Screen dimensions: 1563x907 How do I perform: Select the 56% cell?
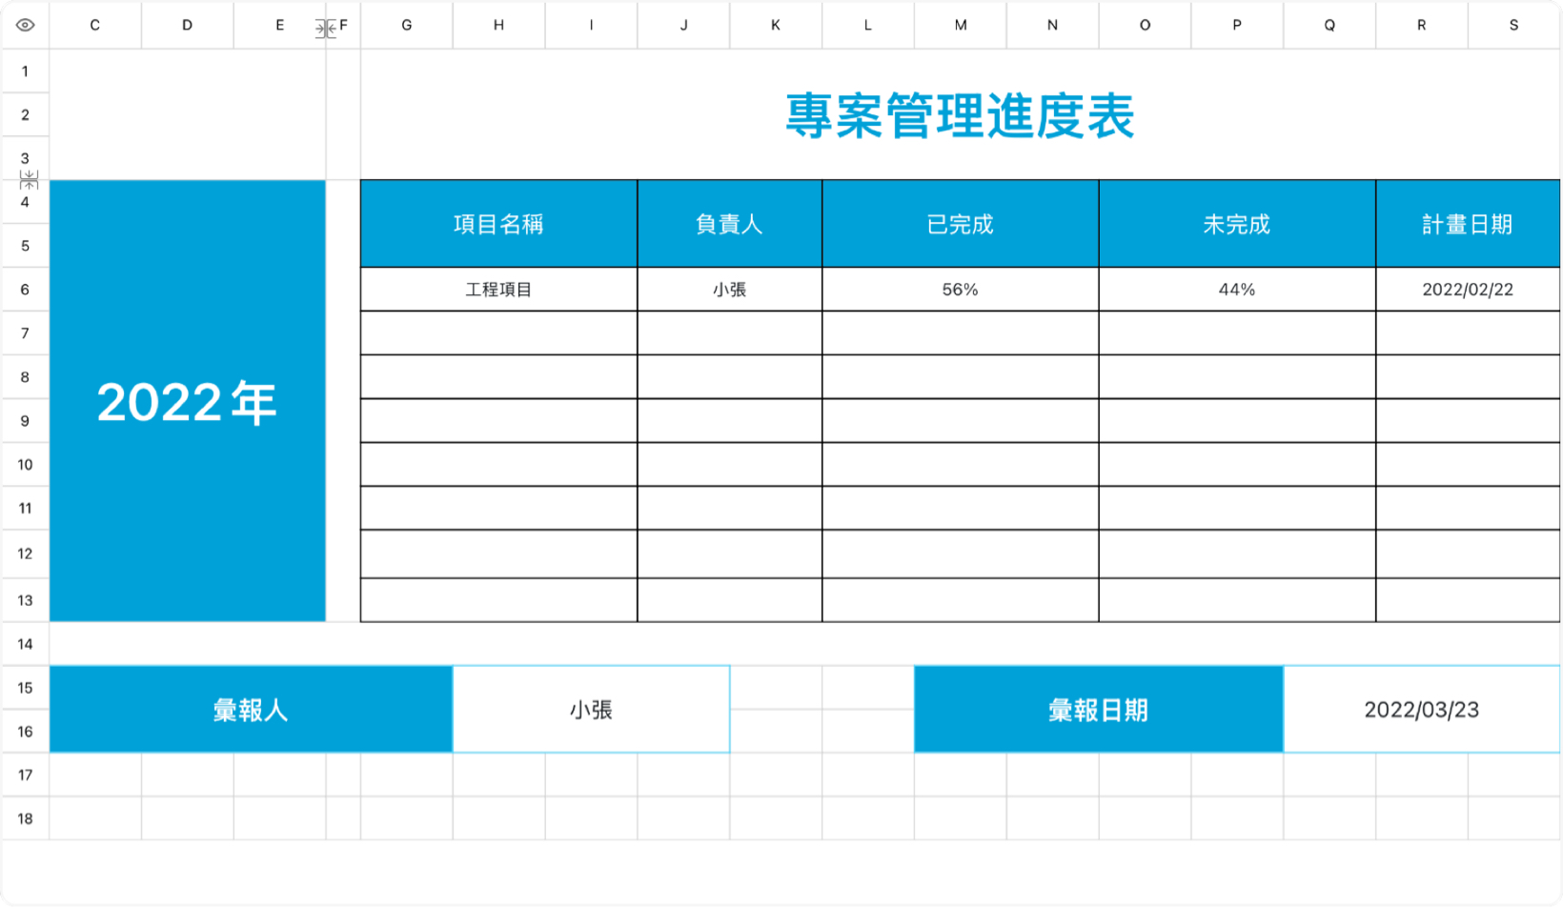click(x=961, y=290)
